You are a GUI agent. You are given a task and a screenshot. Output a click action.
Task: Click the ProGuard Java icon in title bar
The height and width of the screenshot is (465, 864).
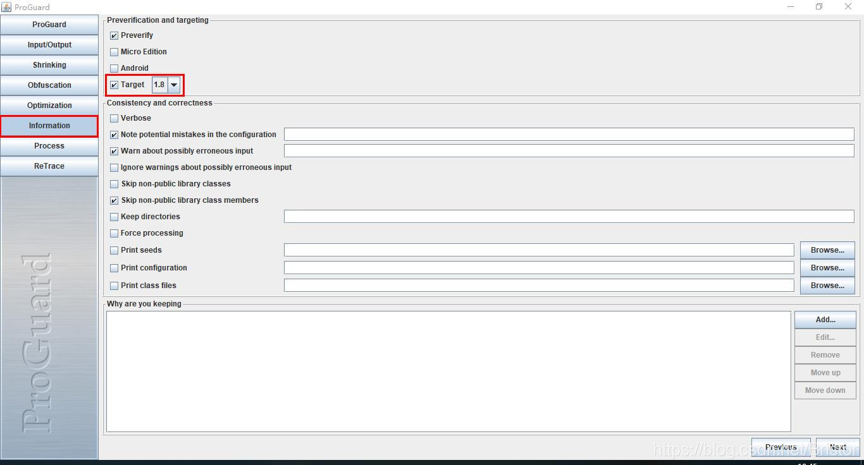tap(6, 7)
